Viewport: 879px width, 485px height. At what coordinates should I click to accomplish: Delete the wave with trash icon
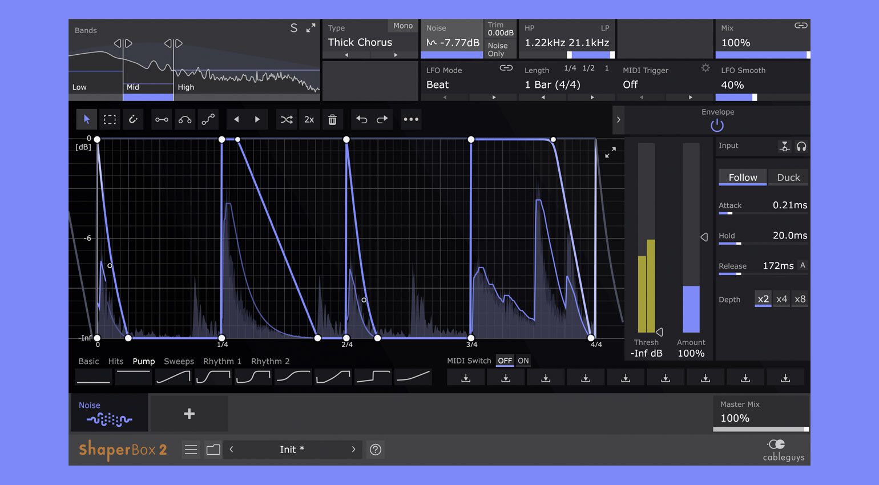point(332,119)
